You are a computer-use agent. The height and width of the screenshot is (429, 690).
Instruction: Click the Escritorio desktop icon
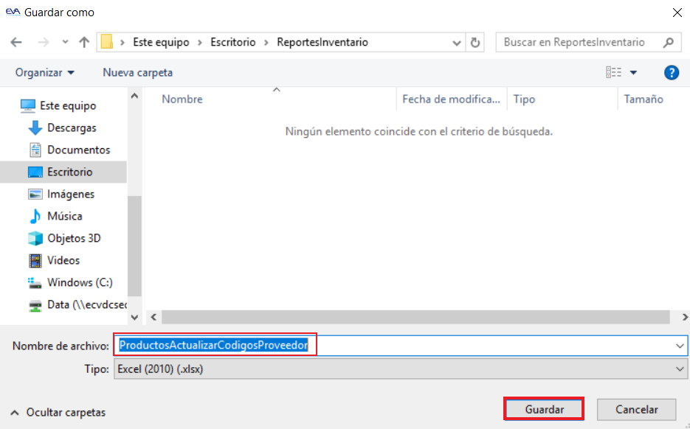pyautogui.click(x=35, y=172)
